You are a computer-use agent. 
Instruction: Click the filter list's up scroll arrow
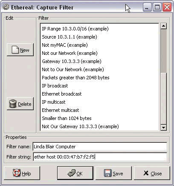click(163, 26)
